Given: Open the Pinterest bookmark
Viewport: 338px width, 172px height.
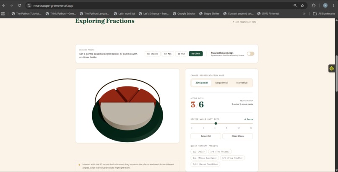Looking at the screenshot, I should pos(268,13).
